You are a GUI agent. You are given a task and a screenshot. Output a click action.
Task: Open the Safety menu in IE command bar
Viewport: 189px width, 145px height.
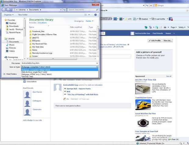tap(182, 27)
